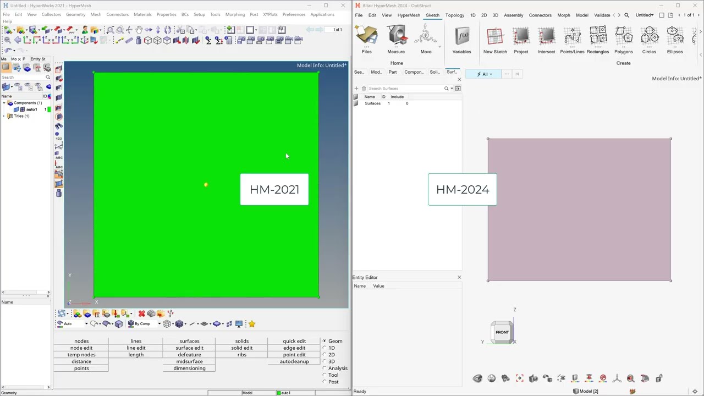Open the Mesh menu in HM-2021

(96, 14)
